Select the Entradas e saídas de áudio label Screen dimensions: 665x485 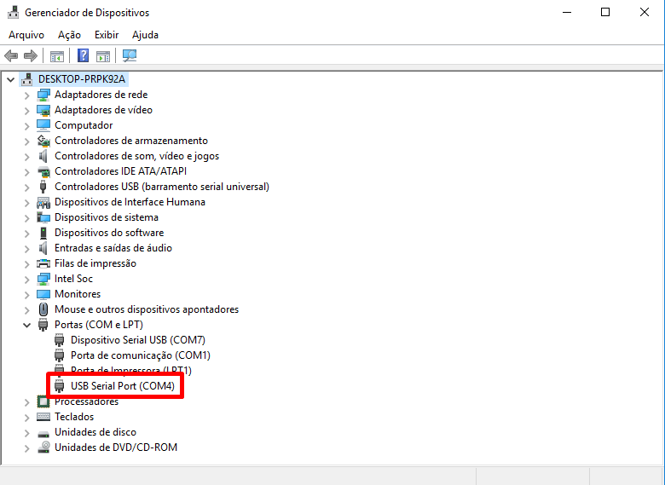tap(113, 248)
